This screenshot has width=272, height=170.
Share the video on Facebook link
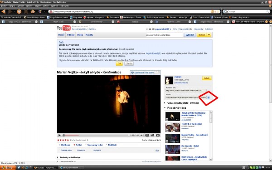[x=81, y=150]
